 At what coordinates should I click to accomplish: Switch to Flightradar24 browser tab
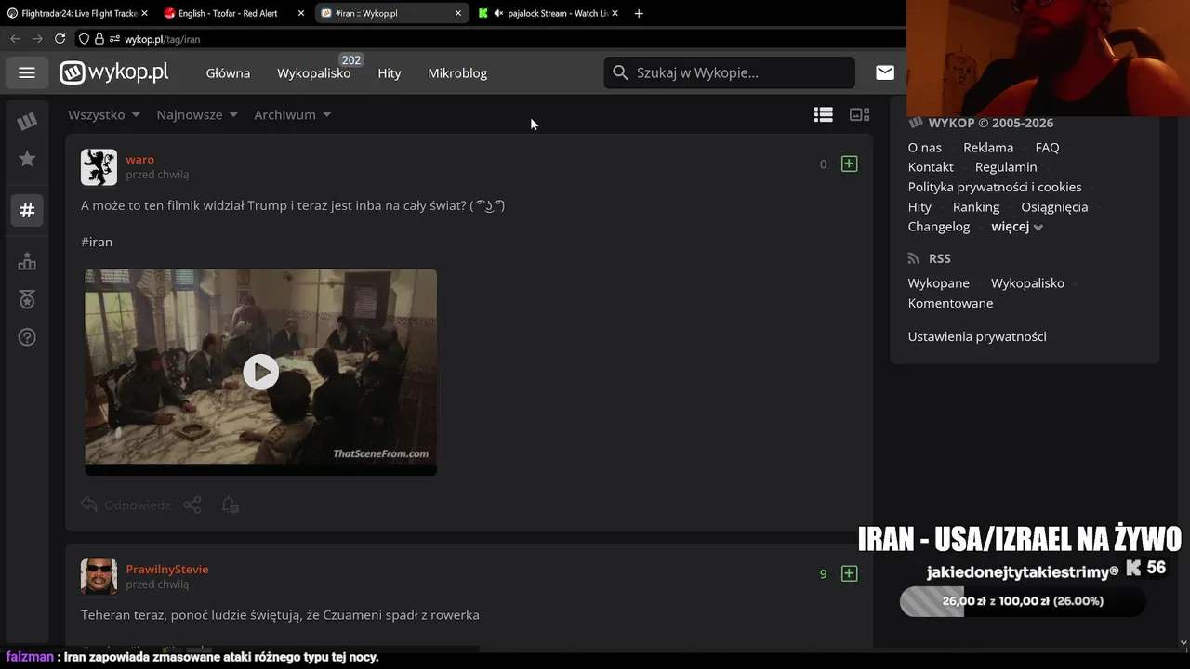(x=78, y=13)
